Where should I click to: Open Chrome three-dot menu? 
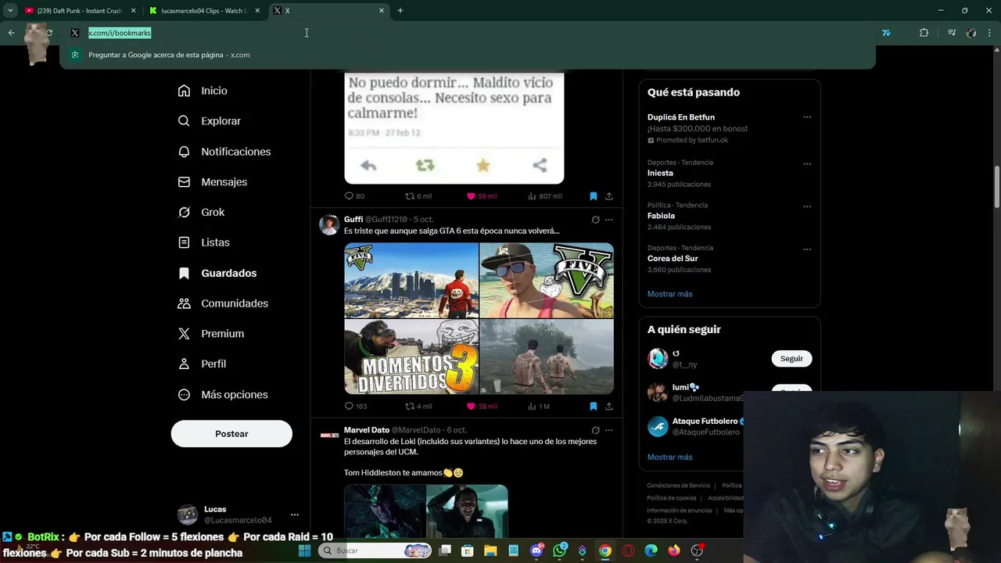[990, 33]
